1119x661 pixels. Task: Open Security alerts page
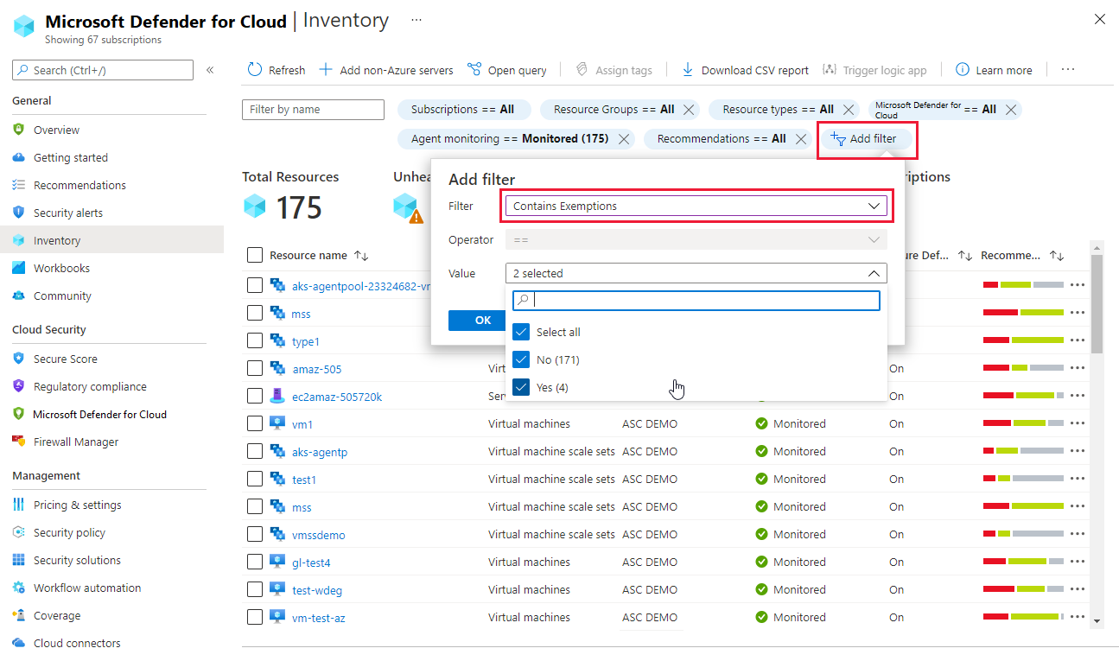click(68, 213)
